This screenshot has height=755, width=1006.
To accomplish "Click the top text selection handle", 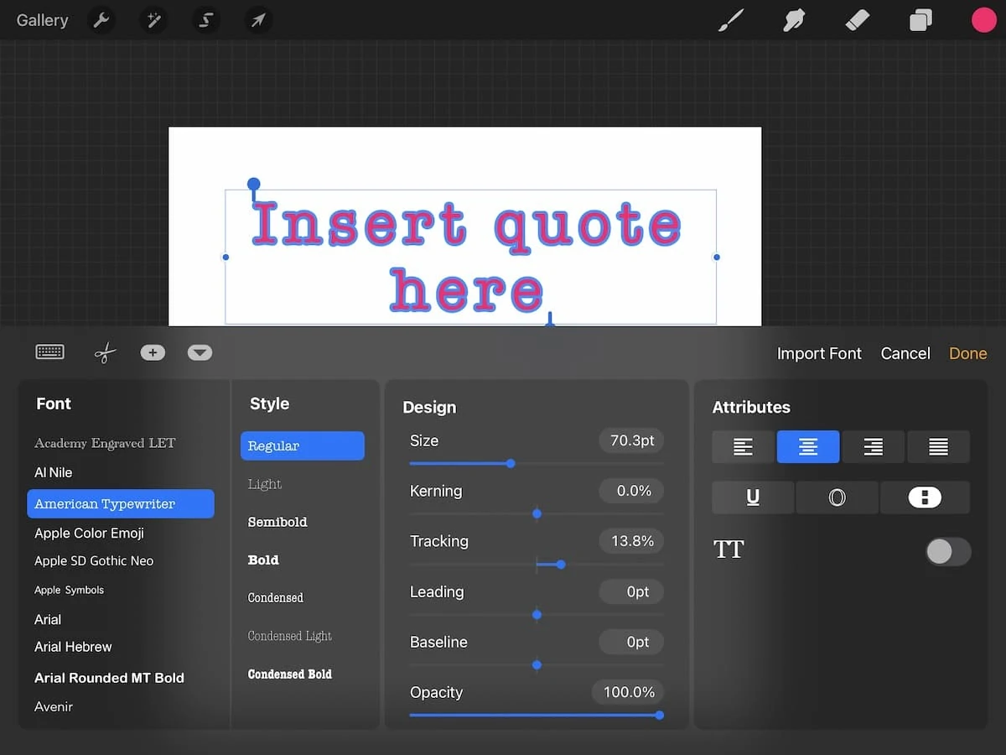I will tap(254, 184).
